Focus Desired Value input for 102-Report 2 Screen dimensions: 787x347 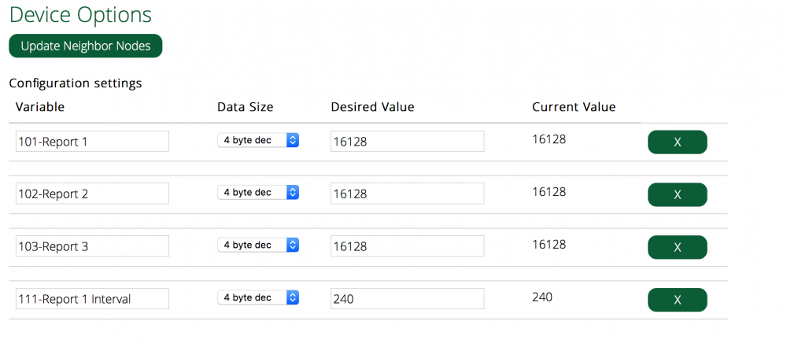tap(407, 194)
